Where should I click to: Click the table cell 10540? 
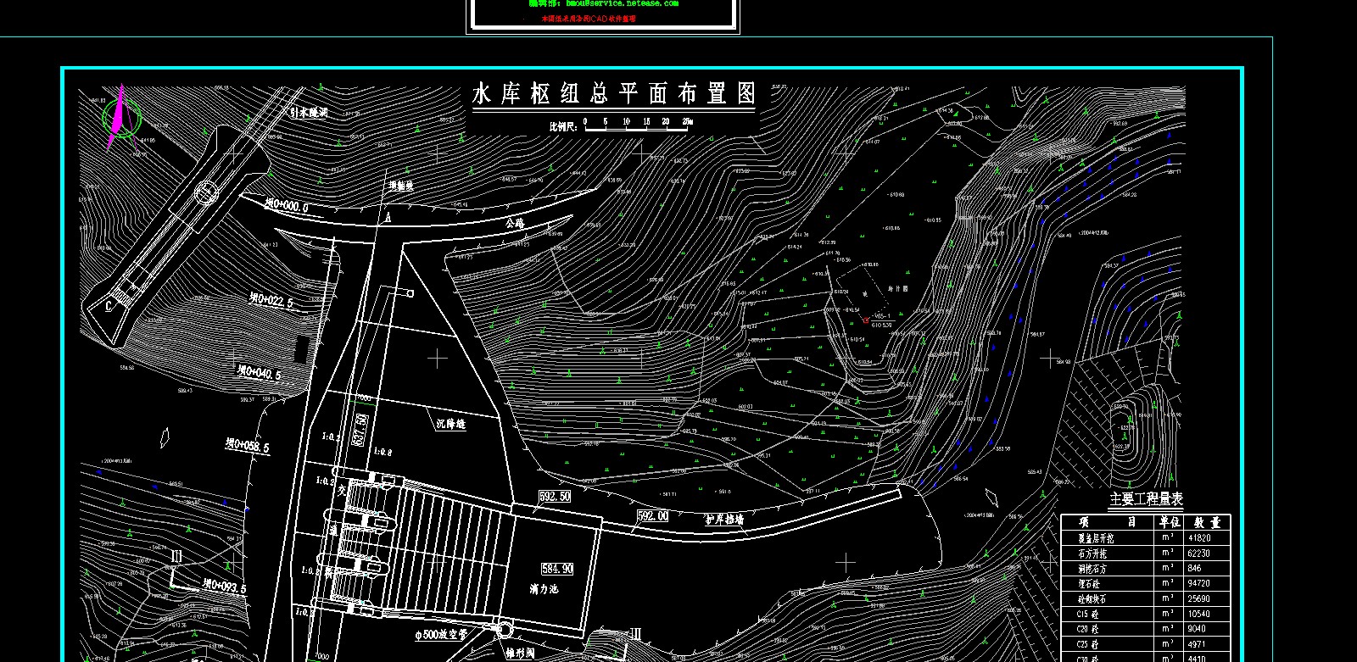tap(1199, 615)
